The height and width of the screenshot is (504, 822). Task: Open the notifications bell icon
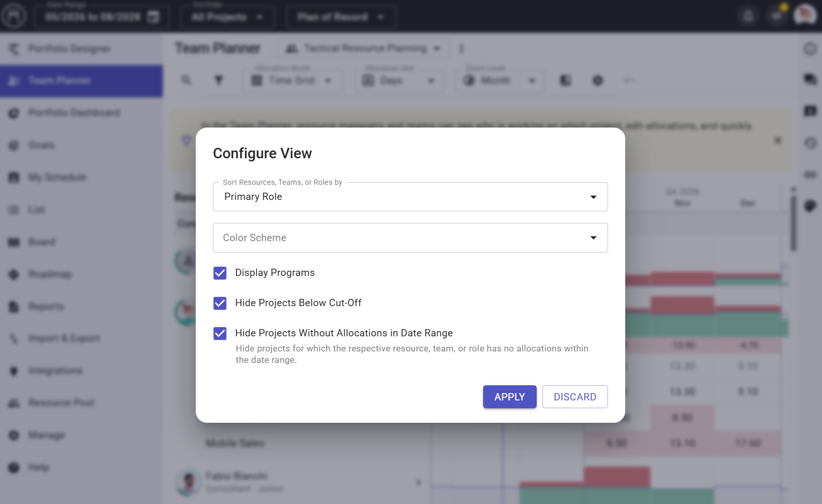point(748,16)
